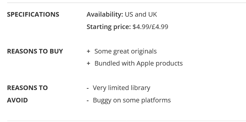Click the word AVOID in the heading

point(17,100)
